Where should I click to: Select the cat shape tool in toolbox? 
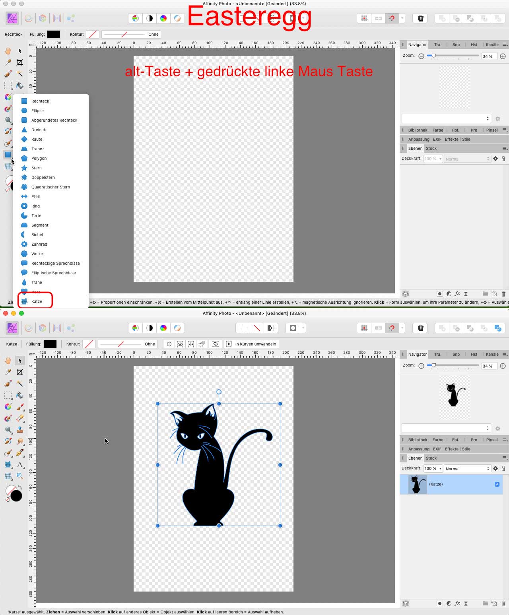[8, 464]
